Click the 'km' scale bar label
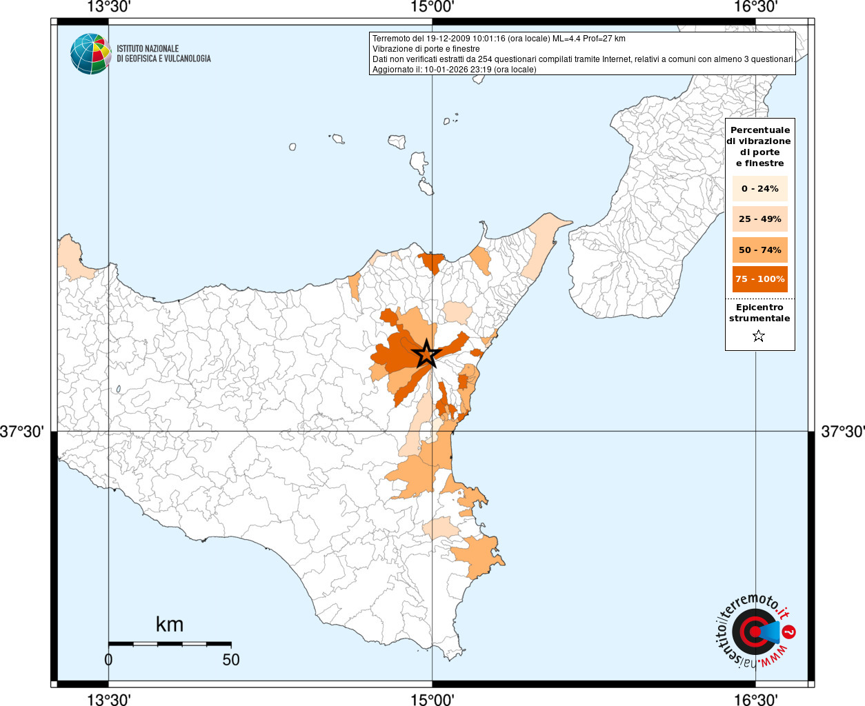Screen dimensions: 865x706 [x=170, y=625]
